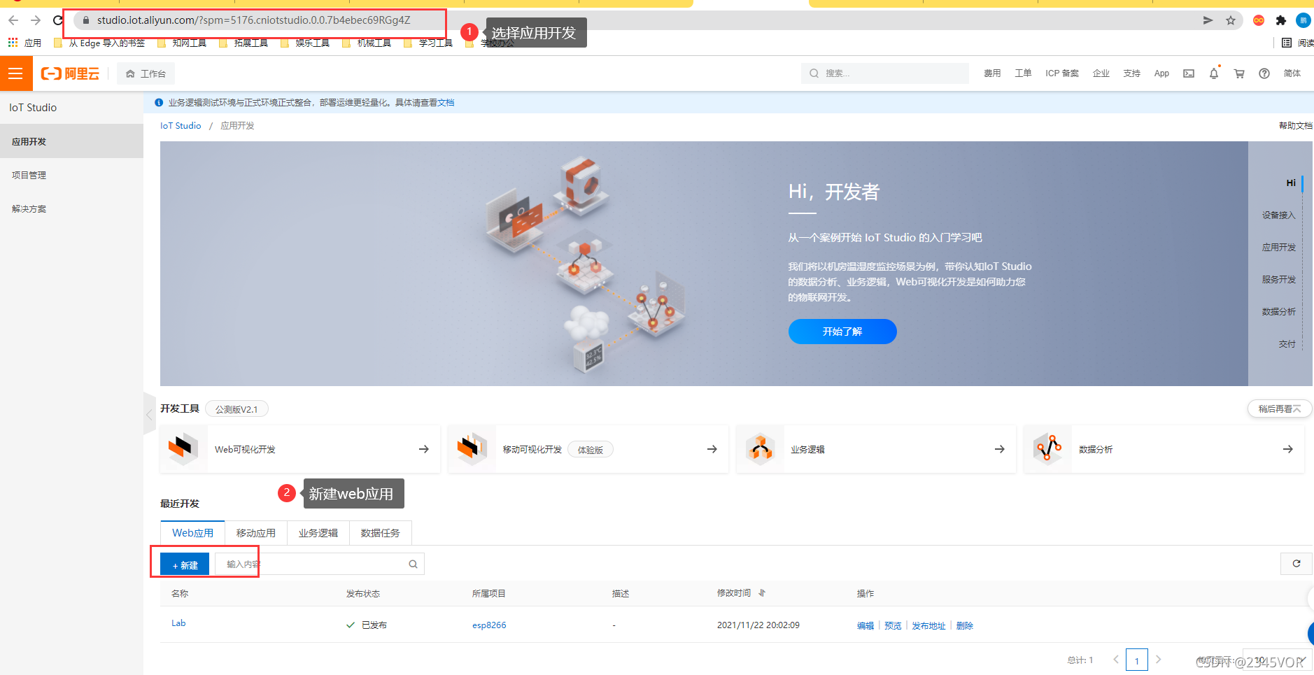Click the app list search magnifier
This screenshot has height=675, width=1314.
[414, 564]
